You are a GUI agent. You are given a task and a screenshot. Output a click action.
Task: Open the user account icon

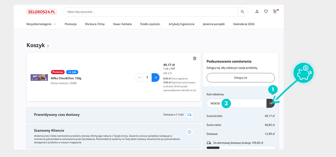point(257,12)
